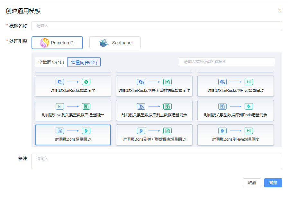The width and height of the screenshot is (288, 197).
Task: Click Hive target icon in 时间戳StarRocks到Hive增量同步 card
Action: pos(248,82)
